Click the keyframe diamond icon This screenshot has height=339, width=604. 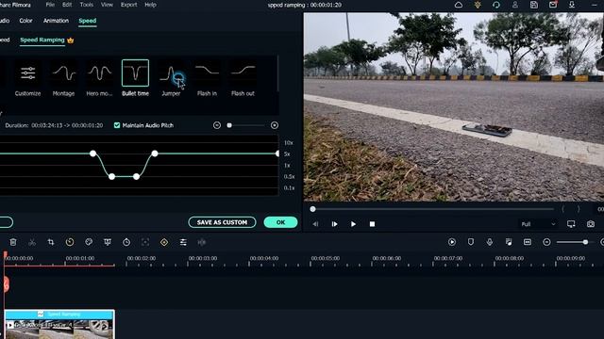pos(164,242)
